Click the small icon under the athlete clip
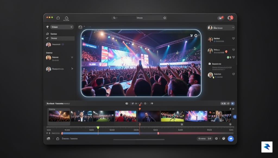The height and width of the screenshot is (158, 278). tap(182, 124)
